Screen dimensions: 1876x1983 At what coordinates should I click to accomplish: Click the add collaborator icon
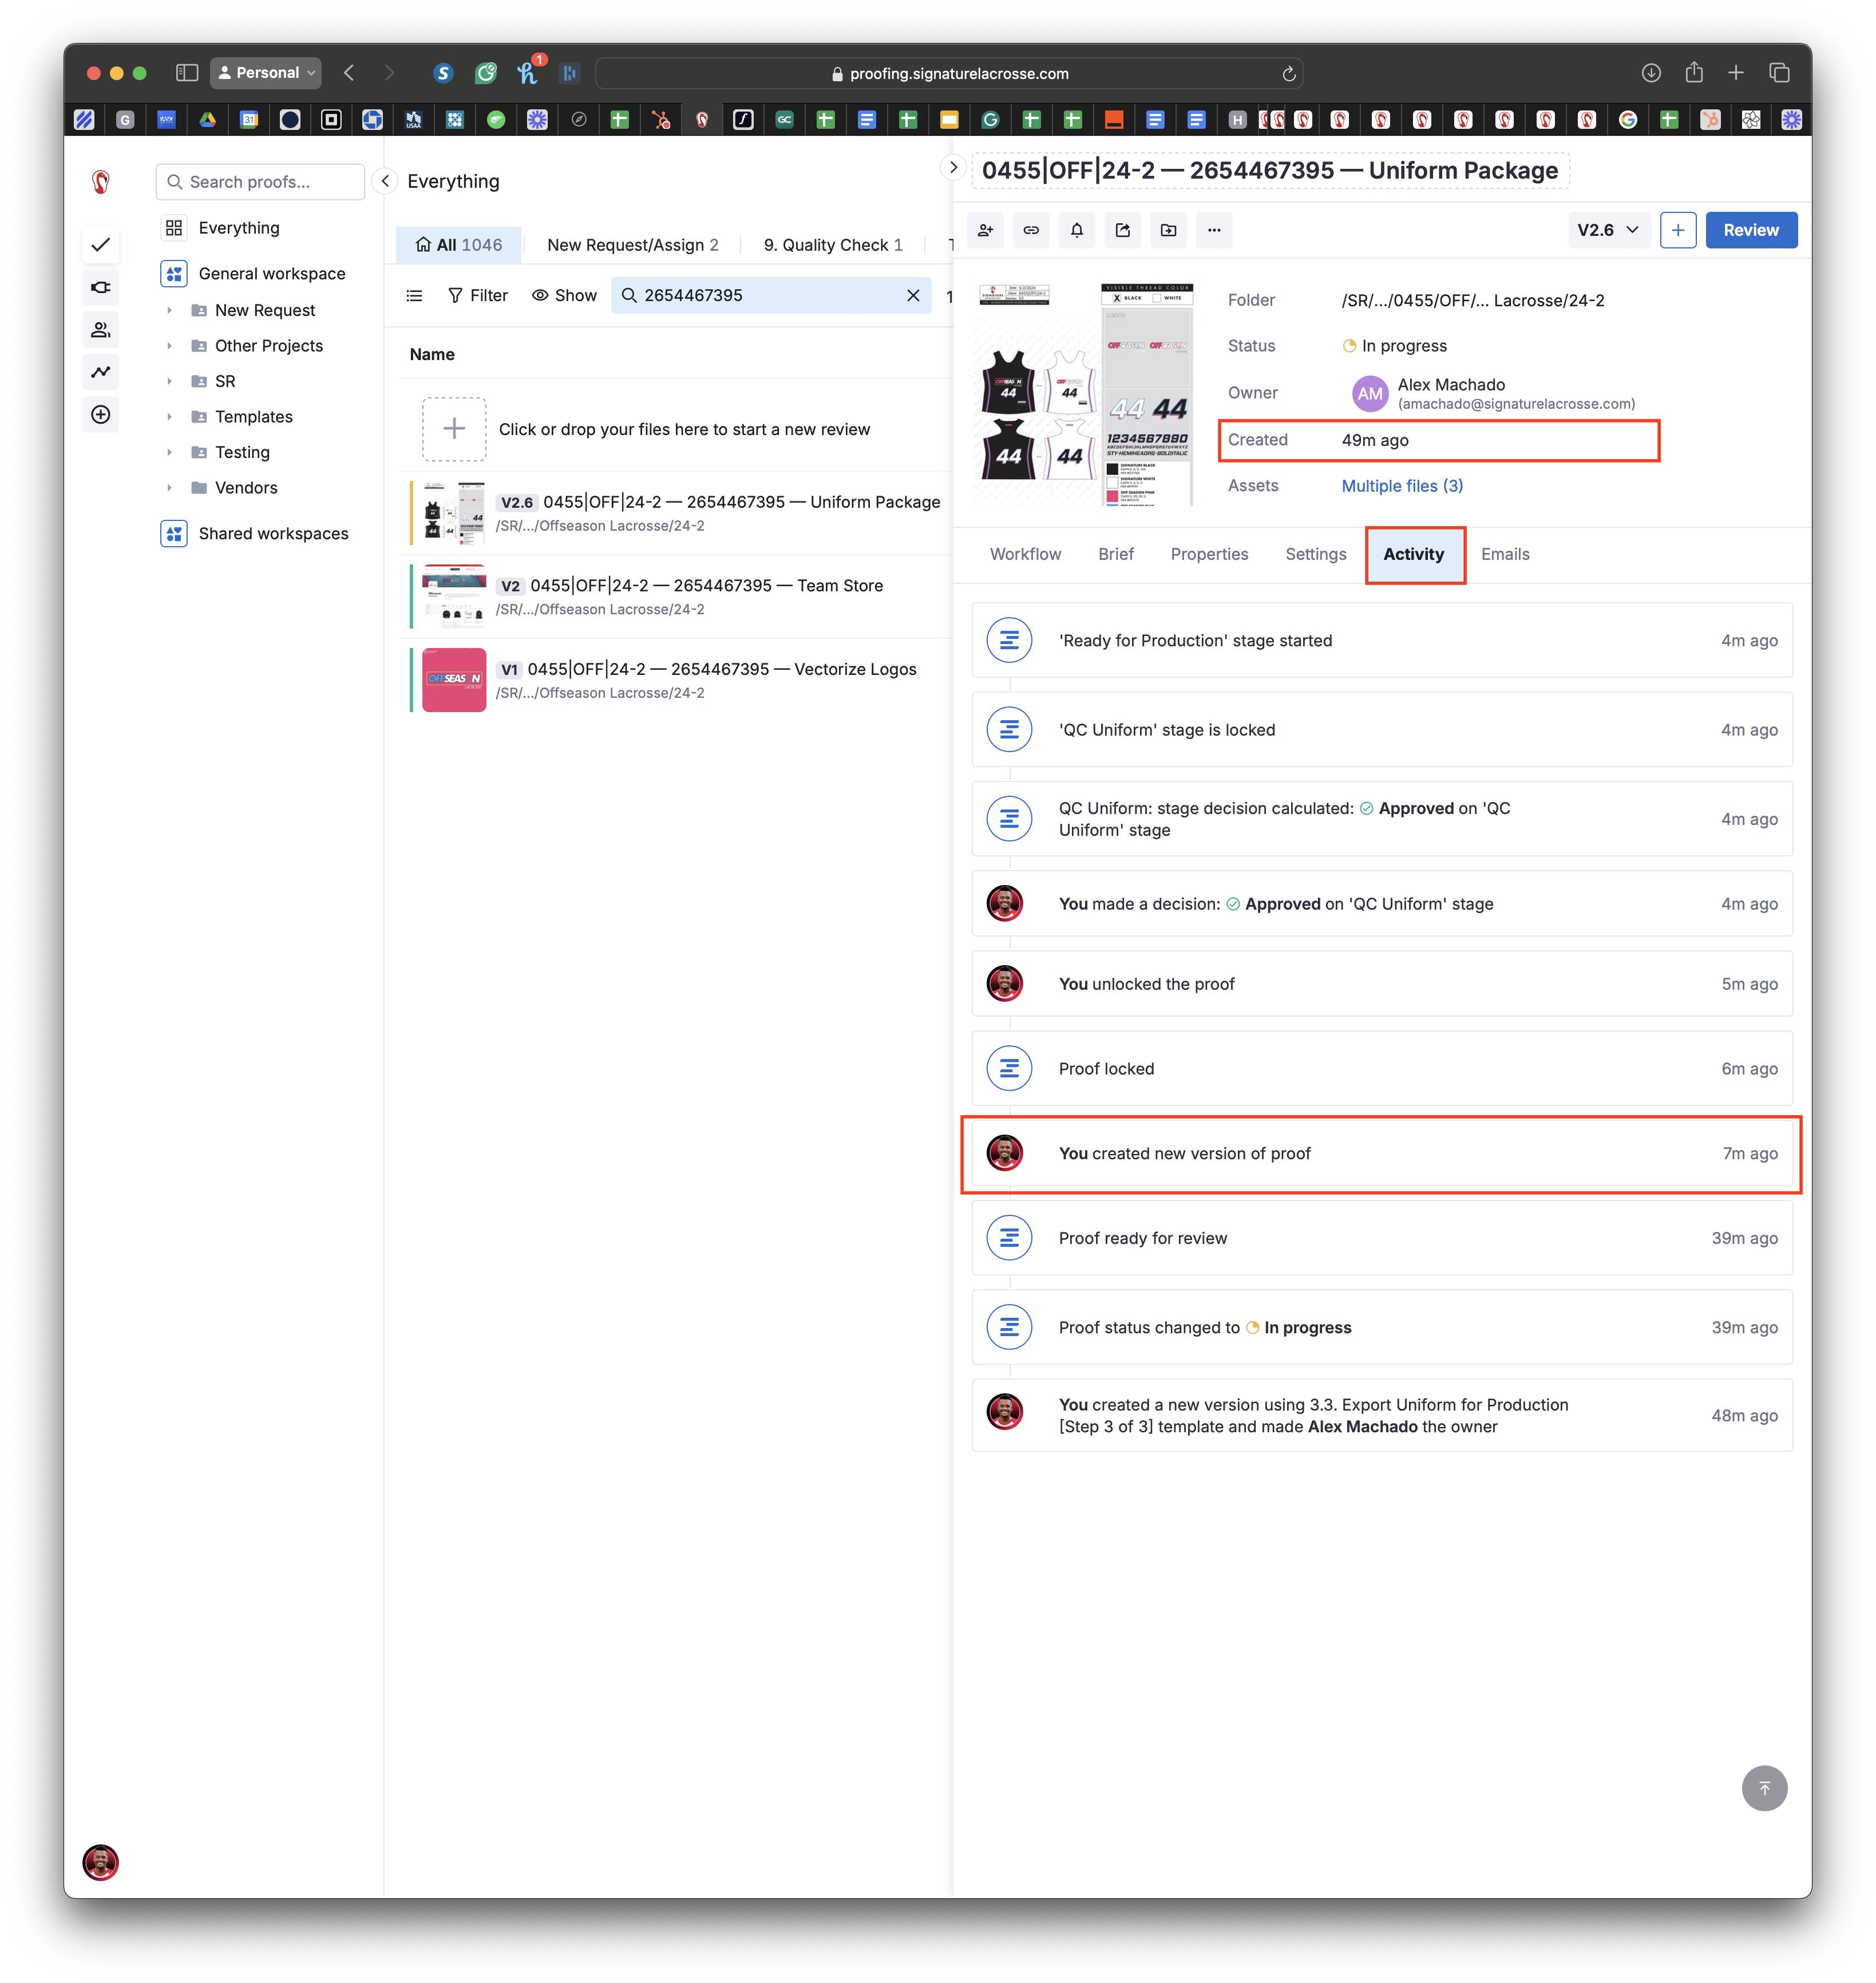(x=985, y=230)
